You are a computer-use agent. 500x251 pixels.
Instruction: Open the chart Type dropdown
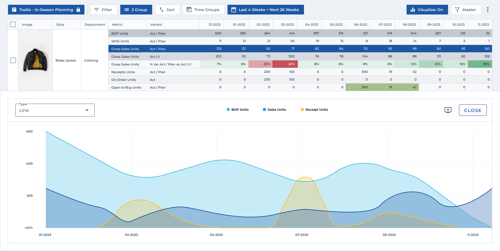55,110
